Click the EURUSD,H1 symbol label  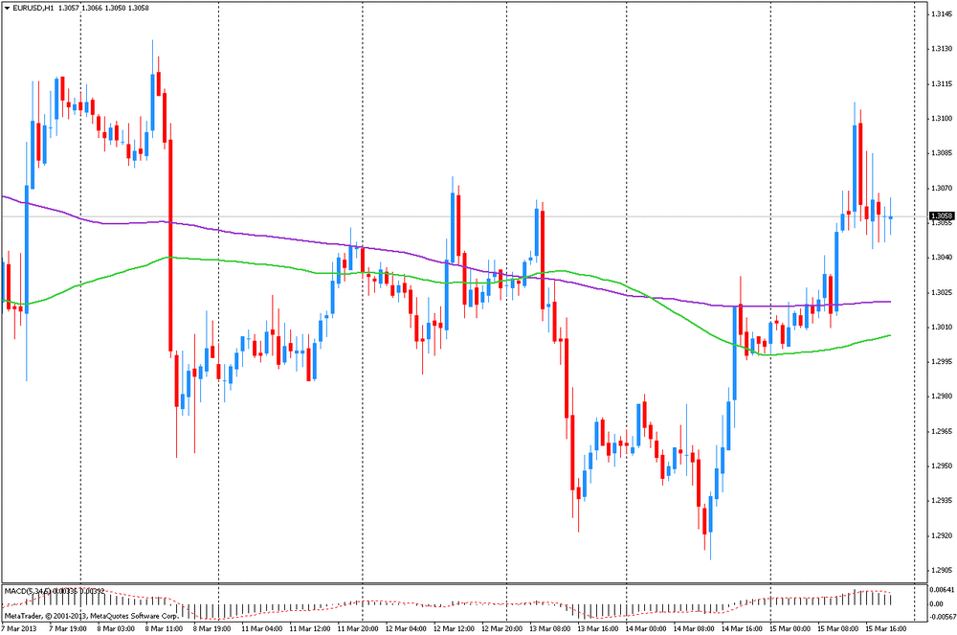coord(33,8)
